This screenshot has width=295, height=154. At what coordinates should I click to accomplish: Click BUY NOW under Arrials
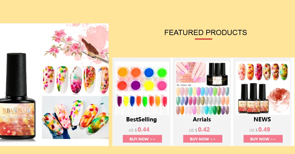point(203,139)
